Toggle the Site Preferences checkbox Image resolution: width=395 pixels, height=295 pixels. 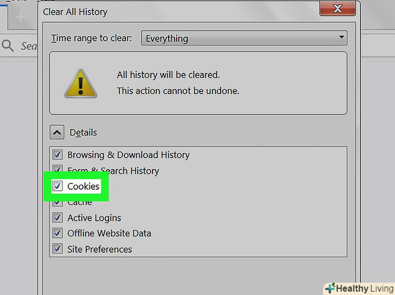click(x=58, y=249)
